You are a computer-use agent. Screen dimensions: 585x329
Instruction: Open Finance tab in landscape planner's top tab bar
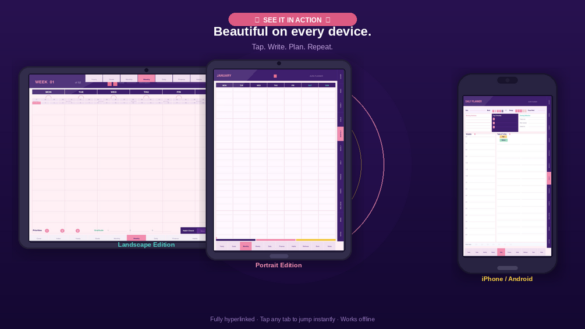pos(181,79)
